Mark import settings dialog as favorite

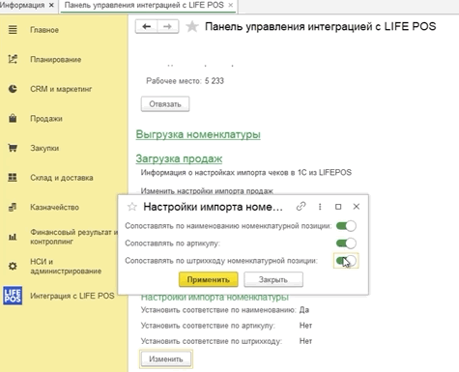132,207
